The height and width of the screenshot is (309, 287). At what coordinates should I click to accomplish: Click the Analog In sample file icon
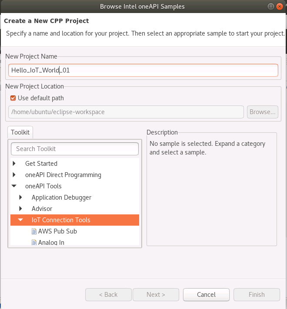[34, 243]
